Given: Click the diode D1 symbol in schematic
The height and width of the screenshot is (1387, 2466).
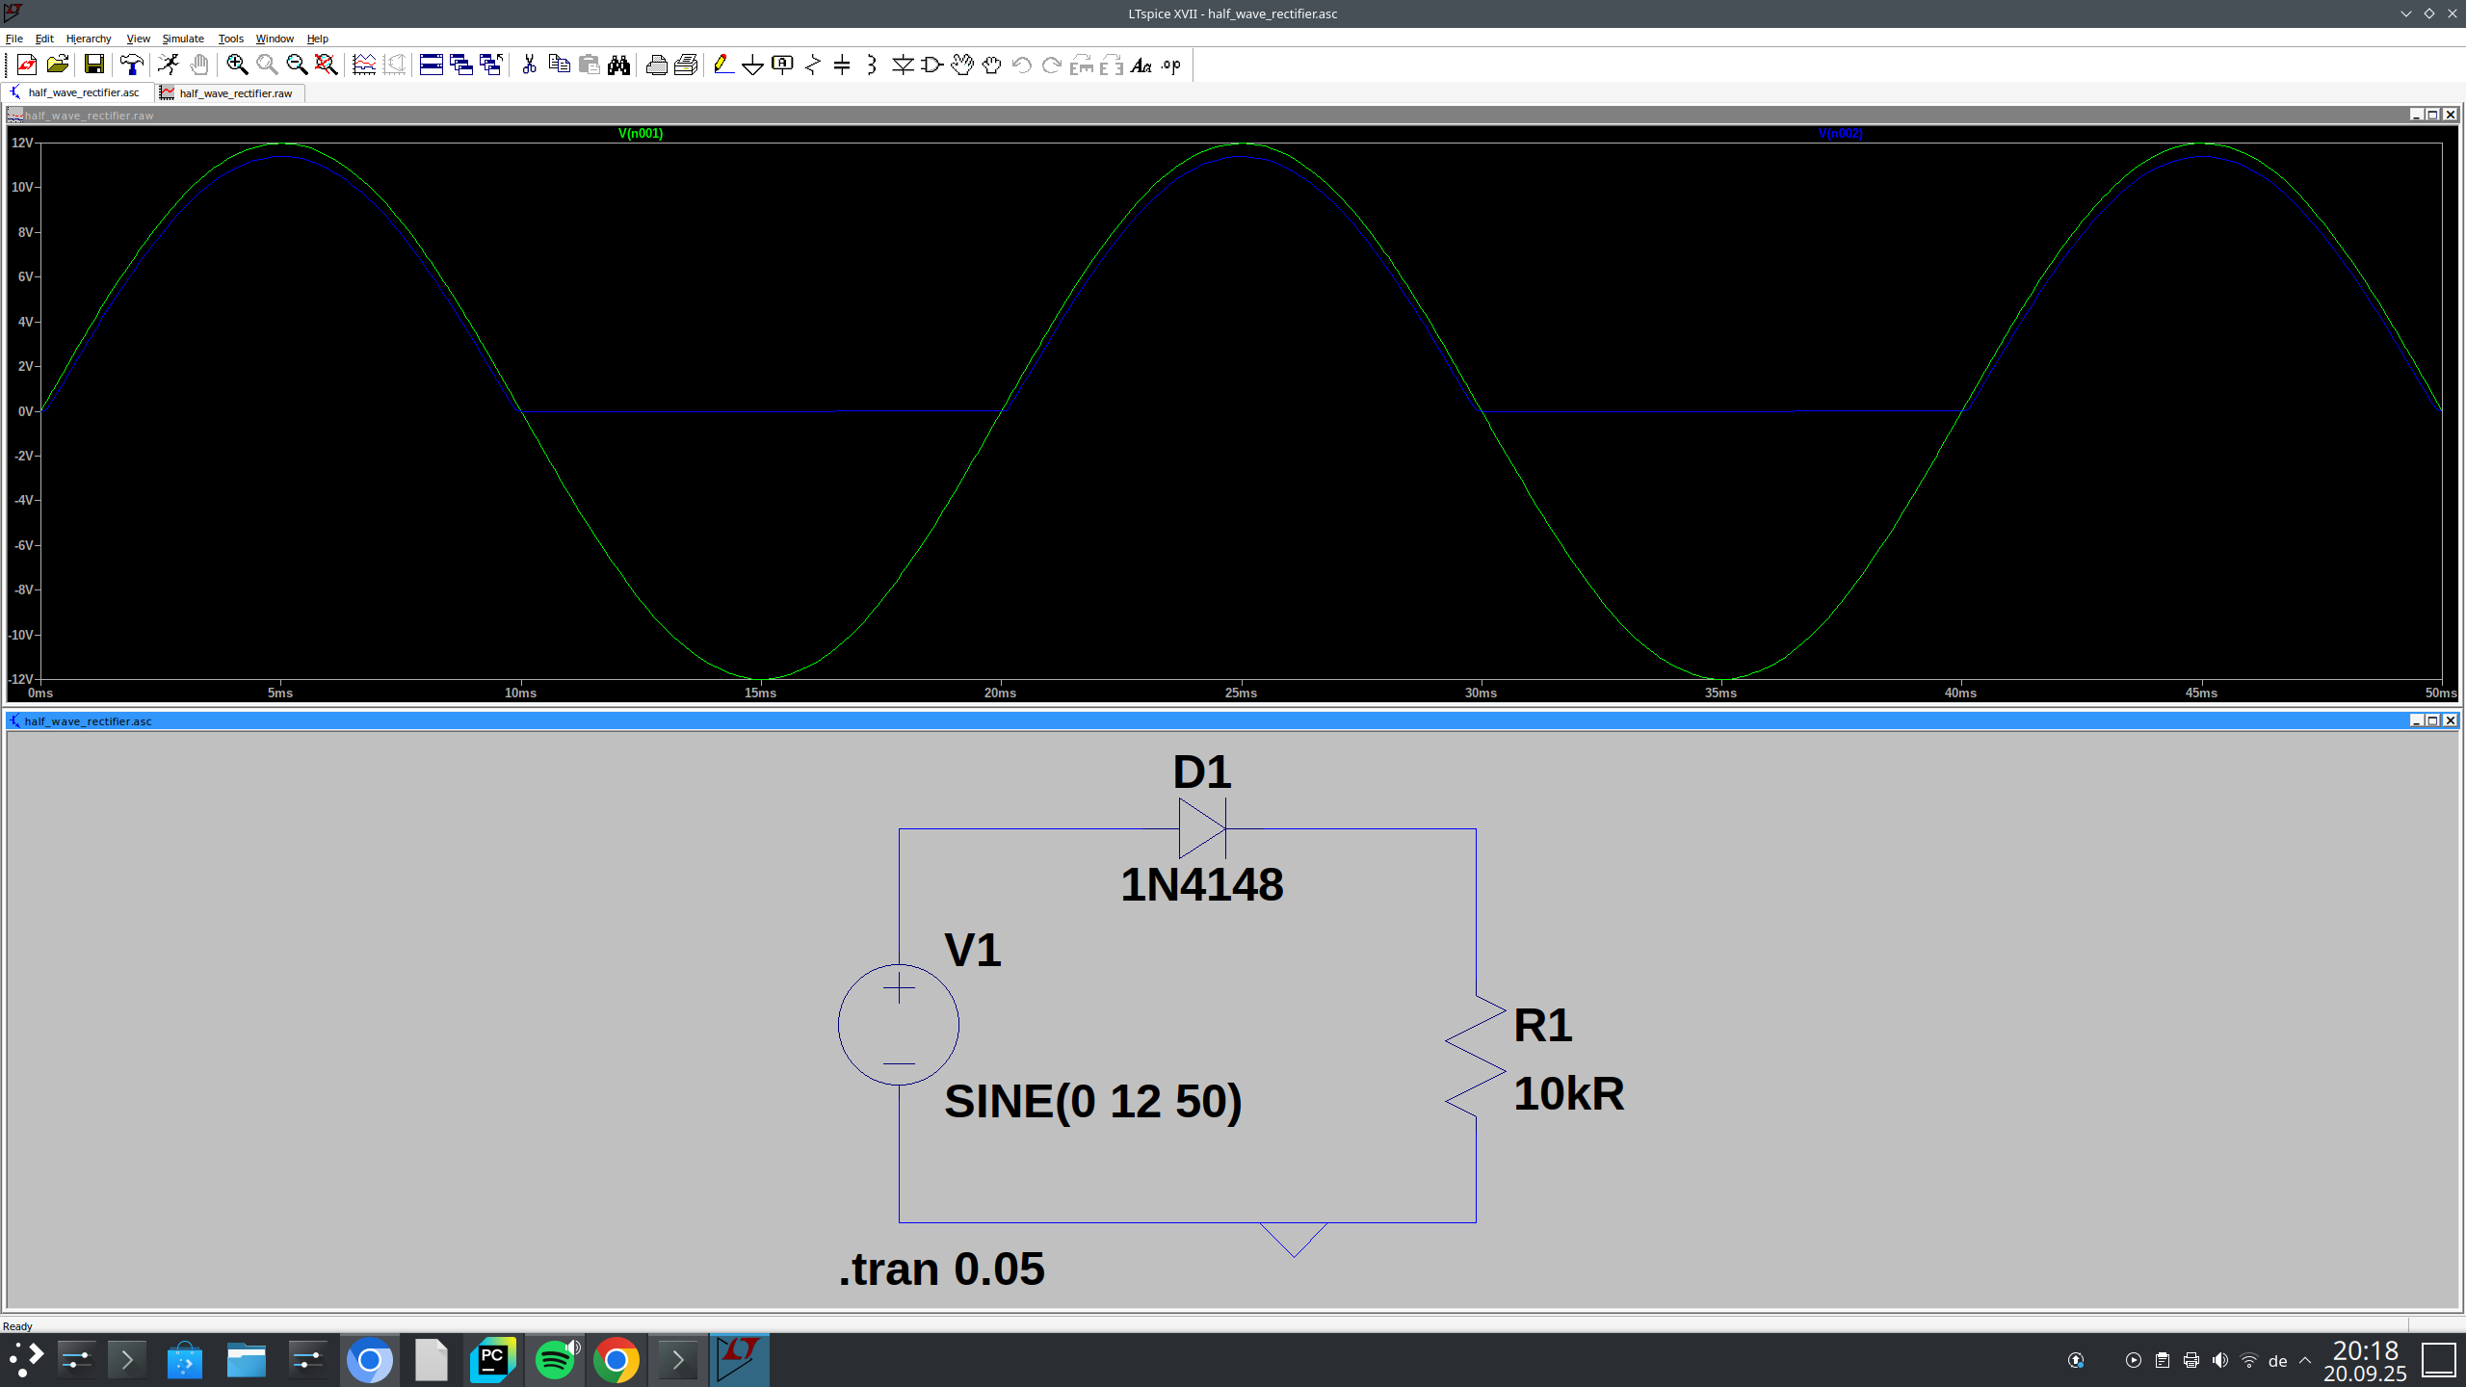Looking at the screenshot, I should click(1201, 828).
